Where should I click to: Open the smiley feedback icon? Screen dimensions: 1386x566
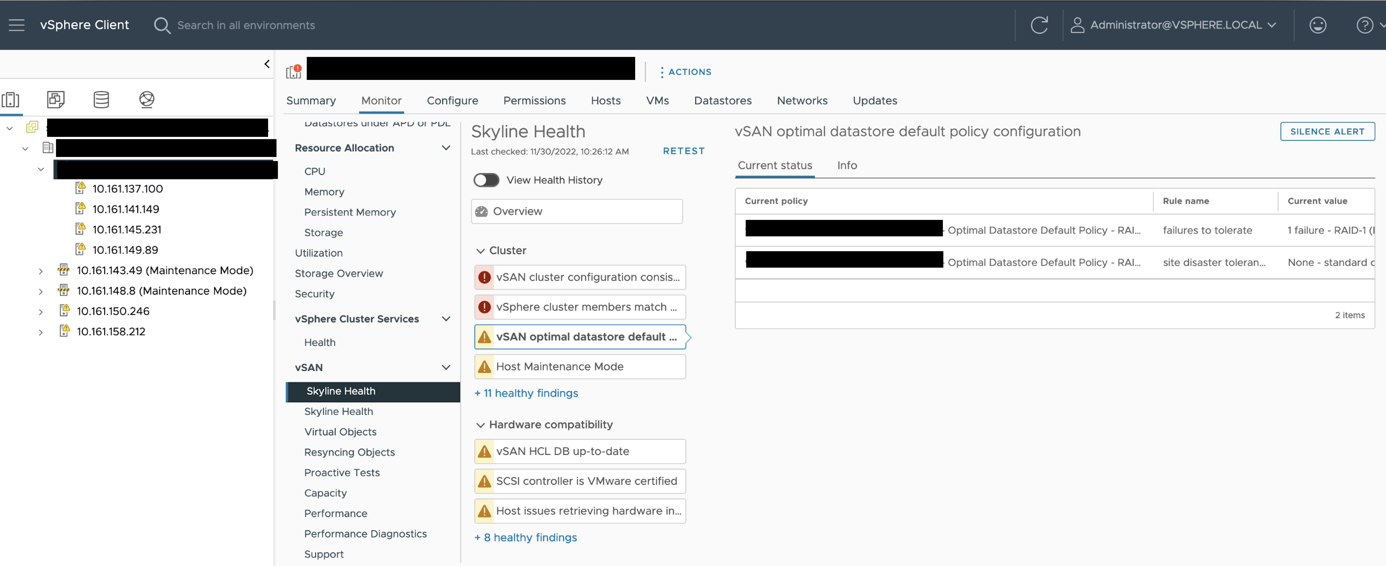pos(1317,25)
